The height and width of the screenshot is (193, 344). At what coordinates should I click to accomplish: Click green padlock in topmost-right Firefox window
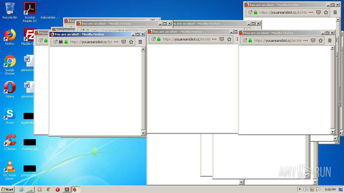coord(256,12)
